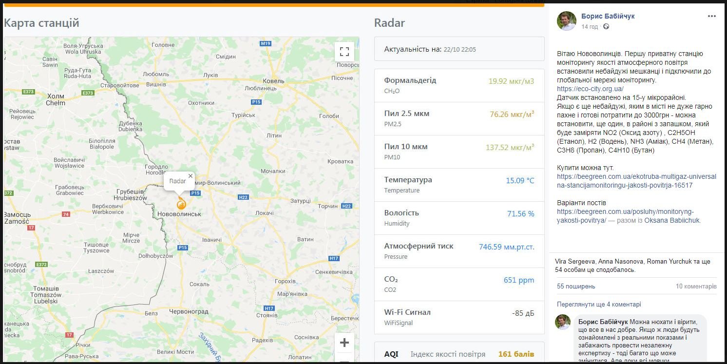Screen dimensions: 727x364
Task: Zoom in on the map
Action: pos(344,343)
